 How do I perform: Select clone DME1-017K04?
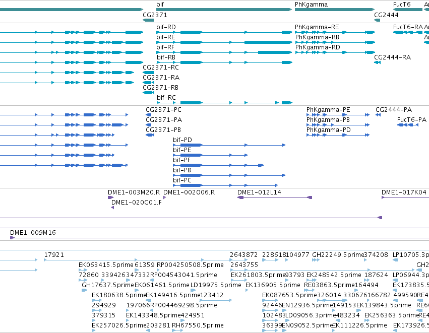[x=405, y=197]
